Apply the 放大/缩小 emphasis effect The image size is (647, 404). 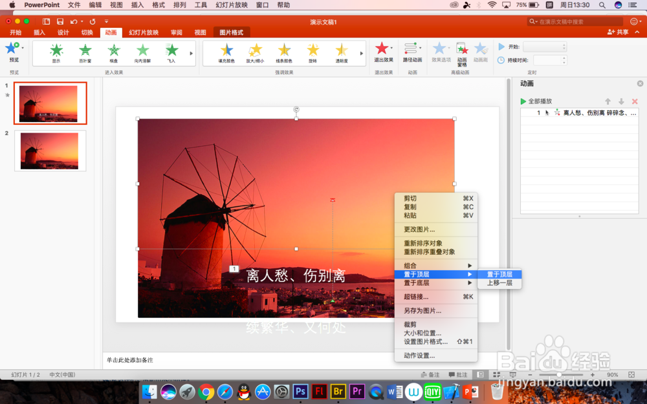tap(255, 53)
